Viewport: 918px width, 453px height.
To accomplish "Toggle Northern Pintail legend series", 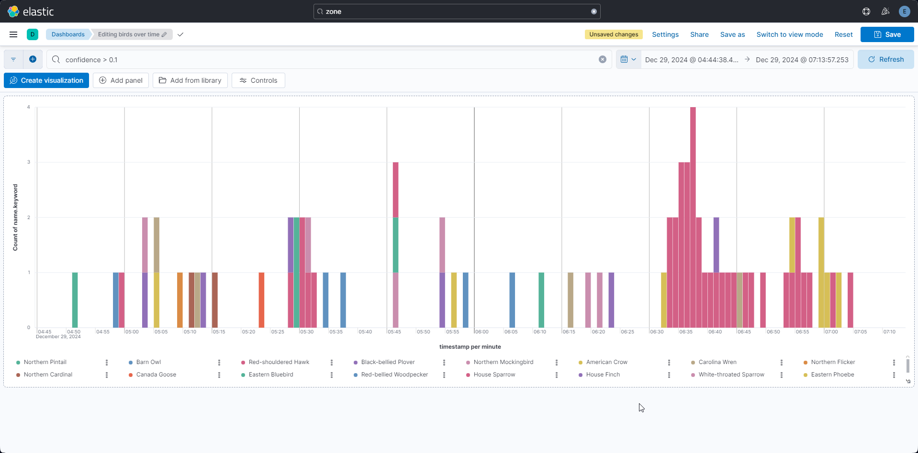I will 45,362.
